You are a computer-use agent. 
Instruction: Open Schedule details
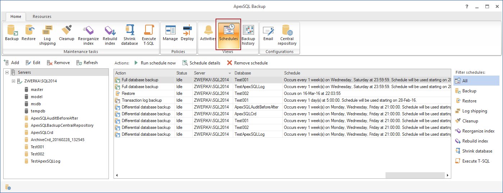[x=201, y=63]
